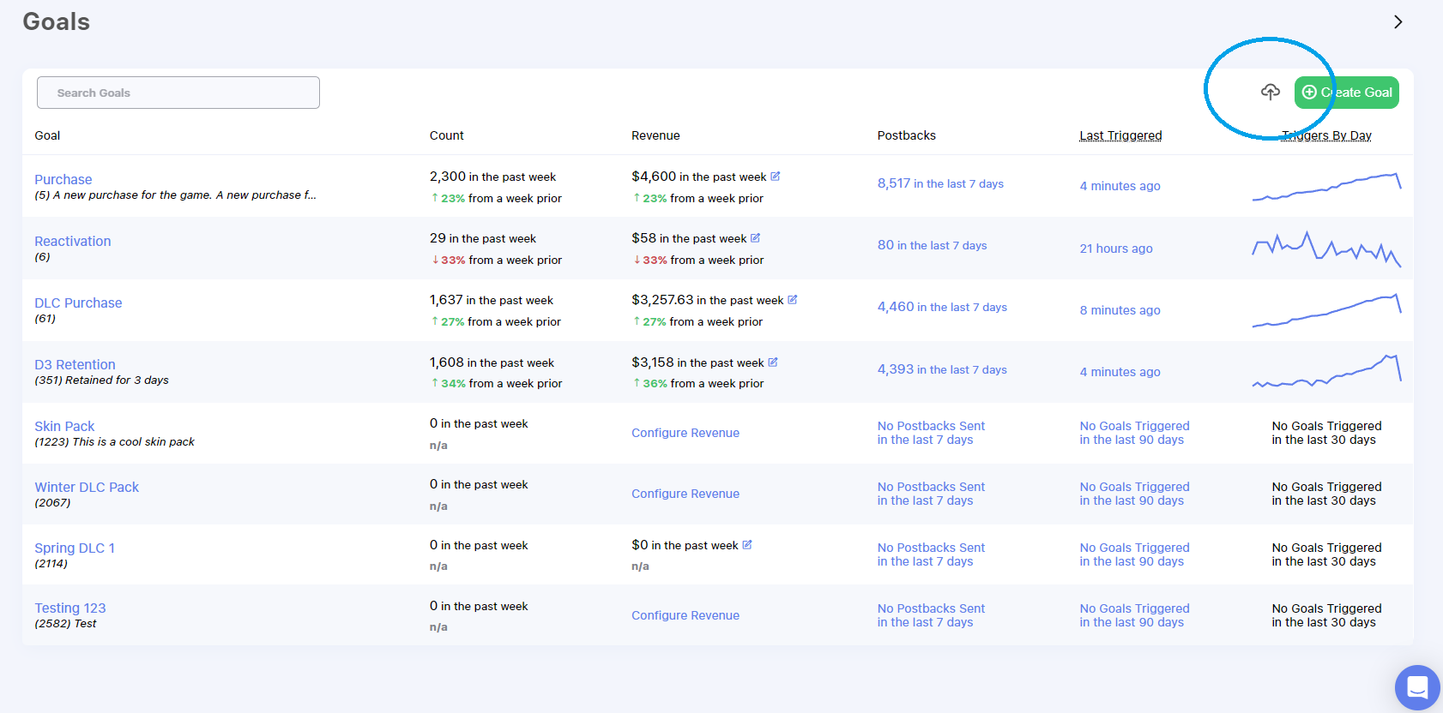Screen dimensions: 1443x713
Task: Open 8,517 postbacks link for Purchase
Action: [x=940, y=183]
